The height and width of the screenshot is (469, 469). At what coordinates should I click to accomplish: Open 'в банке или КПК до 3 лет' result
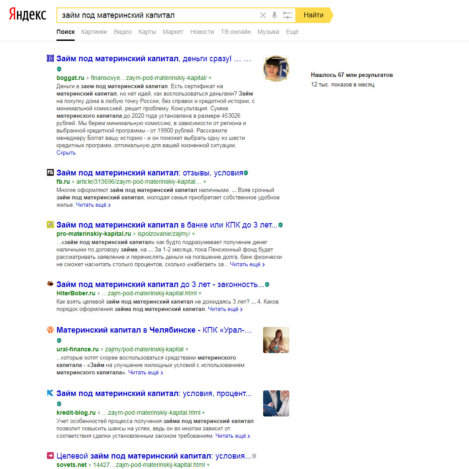coord(167,225)
